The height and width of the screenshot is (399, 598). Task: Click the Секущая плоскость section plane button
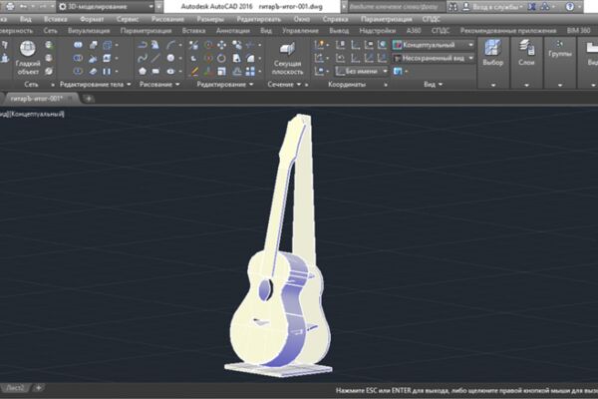coord(288,58)
